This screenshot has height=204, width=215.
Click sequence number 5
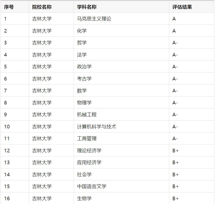(x=5, y=67)
